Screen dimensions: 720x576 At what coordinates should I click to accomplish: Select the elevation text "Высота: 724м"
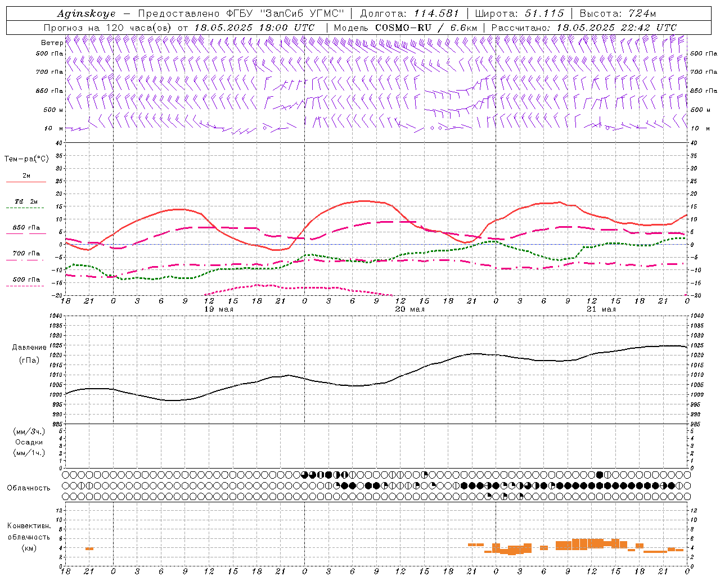click(x=618, y=13)
